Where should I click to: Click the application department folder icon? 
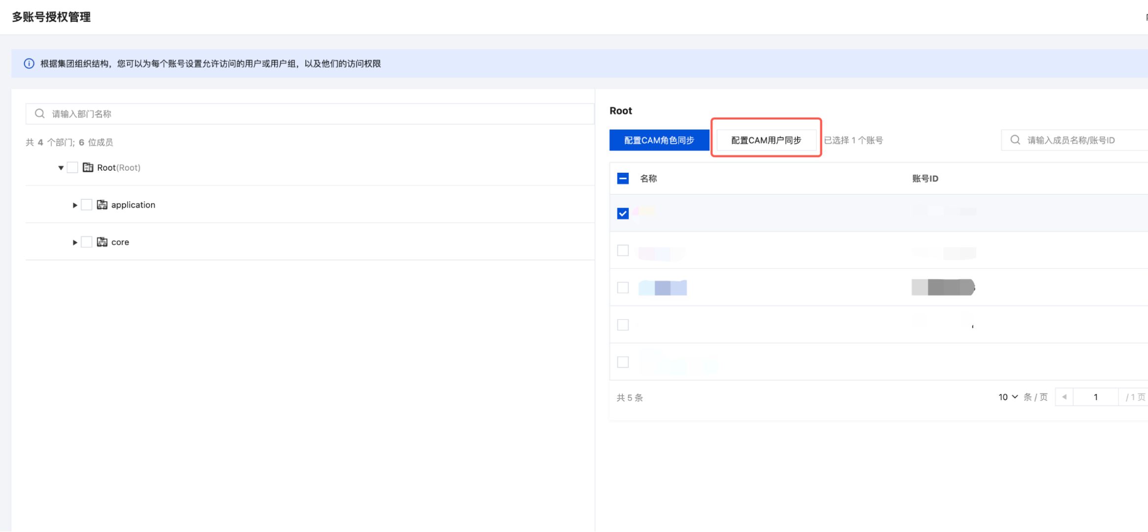pos(102,205)
